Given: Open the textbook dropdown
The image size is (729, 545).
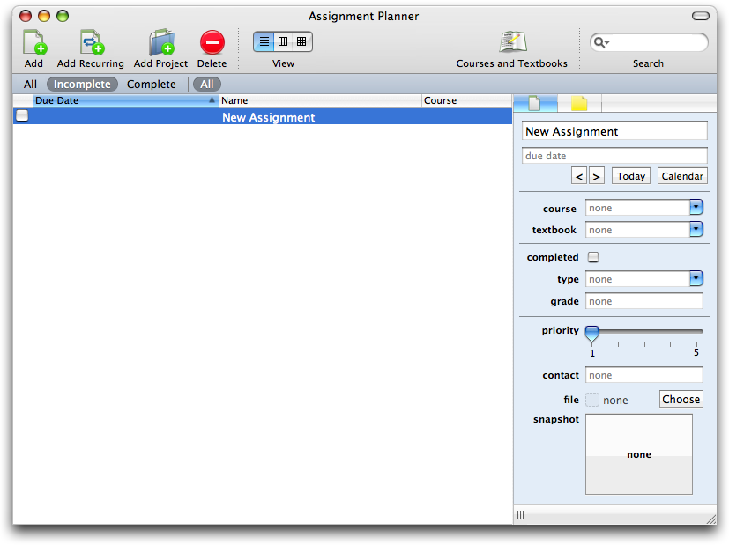Looking at the screenshot, I should click(x=696, y=230).
